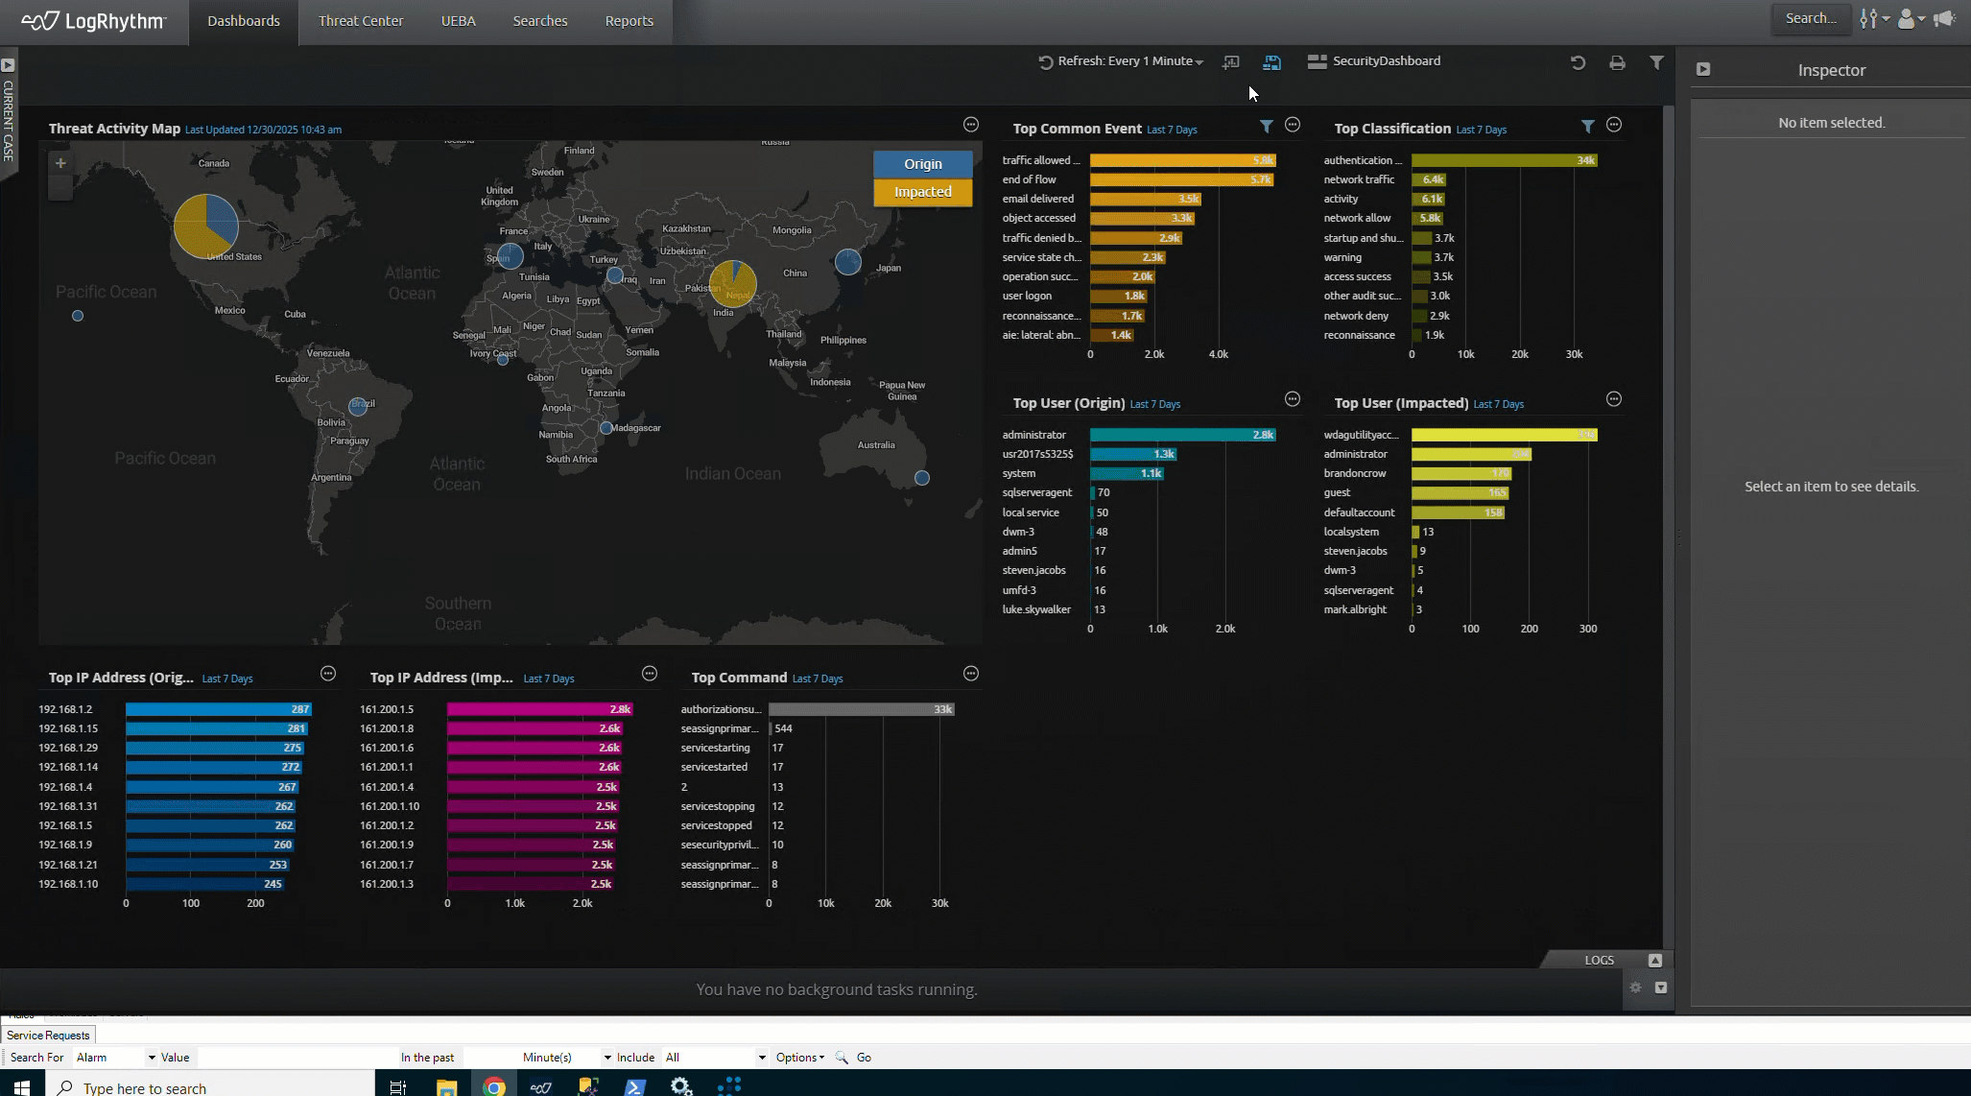The height and width of the screenshot is (1096, 1971).
Task: Open the Options dropdown in search bar
Action: tap(799, 1057)
